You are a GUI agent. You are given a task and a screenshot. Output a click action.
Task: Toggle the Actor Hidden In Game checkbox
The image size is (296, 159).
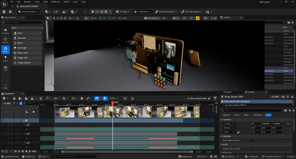point(252,140)
